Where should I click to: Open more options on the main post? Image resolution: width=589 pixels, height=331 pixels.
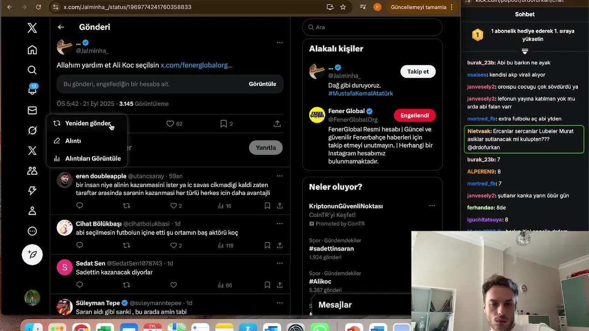[x=279, y=43]
